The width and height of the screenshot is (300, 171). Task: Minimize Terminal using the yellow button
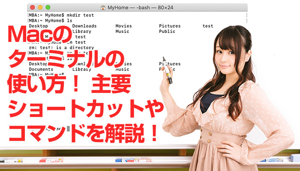click(x=40, y=7)
